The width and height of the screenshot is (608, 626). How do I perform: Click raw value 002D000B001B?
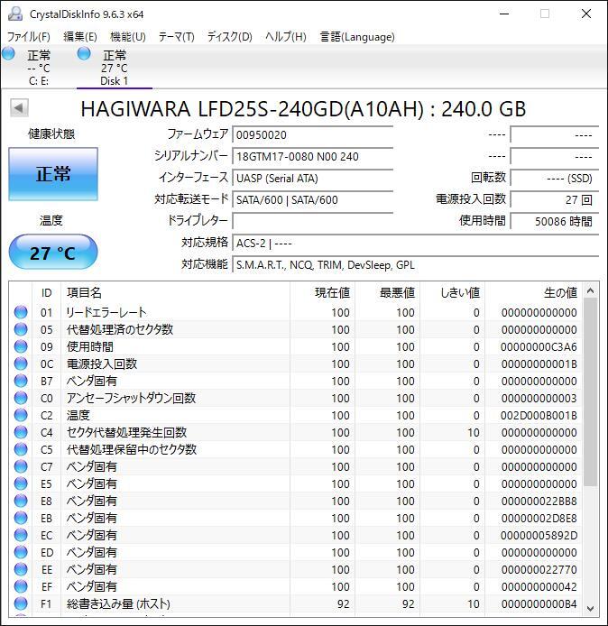point(539,416)
